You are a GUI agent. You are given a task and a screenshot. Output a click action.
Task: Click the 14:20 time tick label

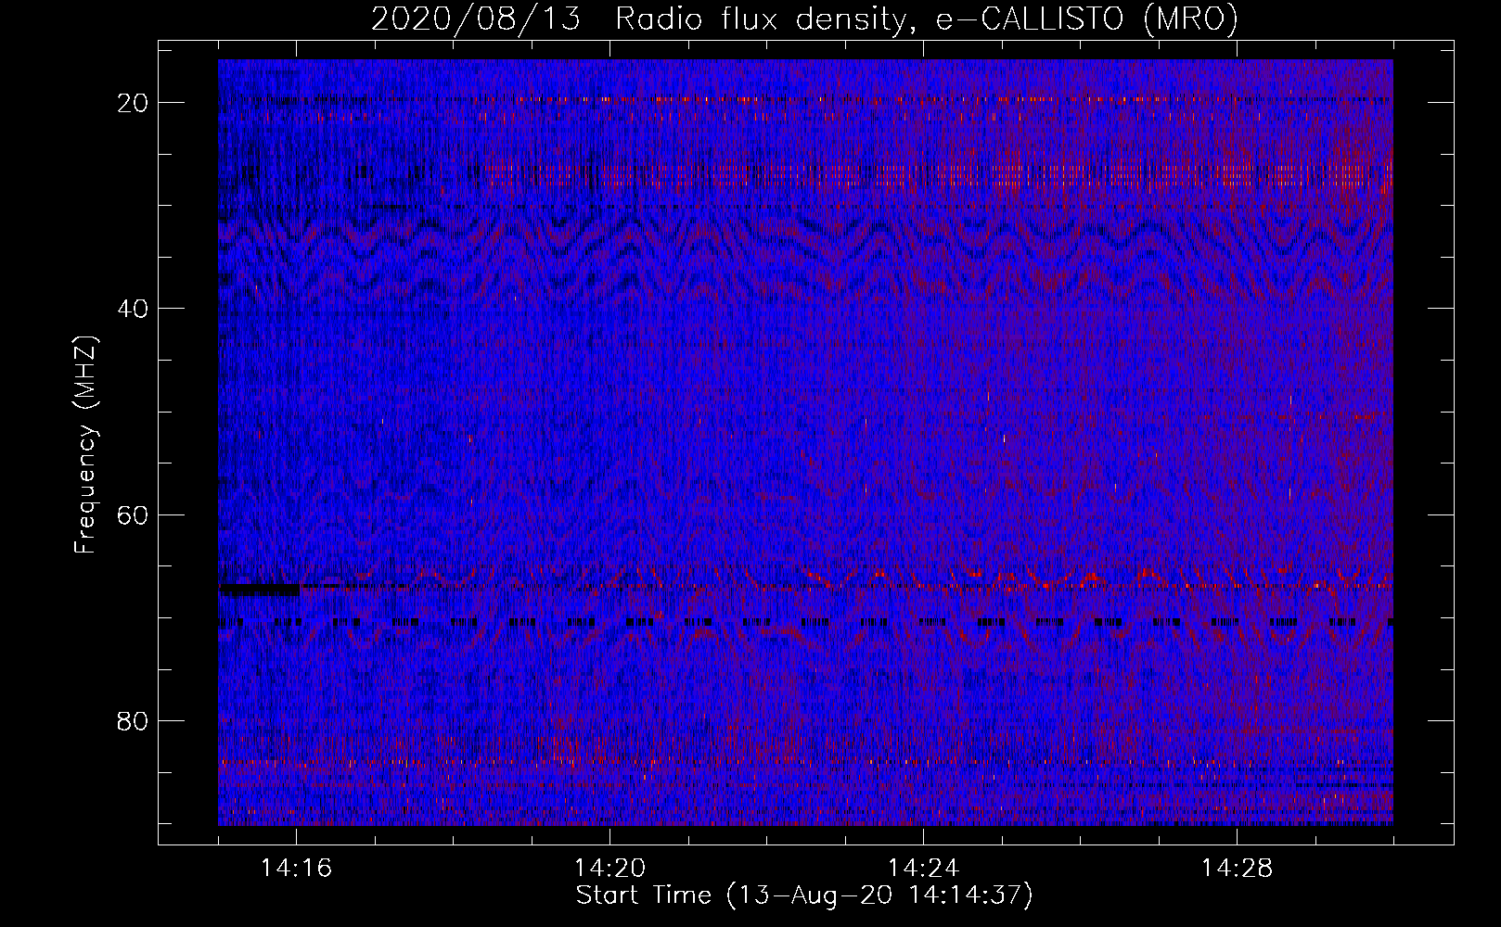(x=609, y=869)
